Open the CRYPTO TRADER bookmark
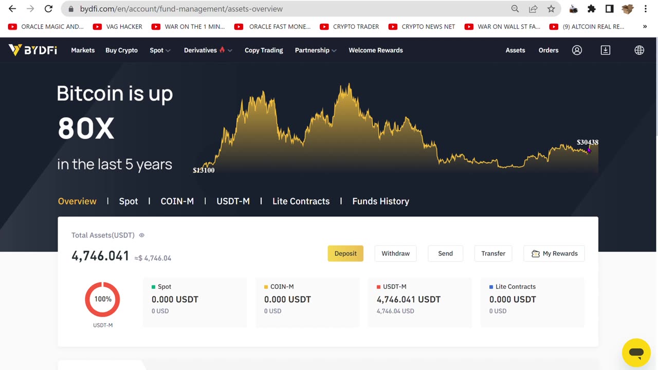 pyautogui.click(x=350, y=27)
